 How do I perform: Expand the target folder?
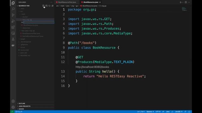point(23,39)
